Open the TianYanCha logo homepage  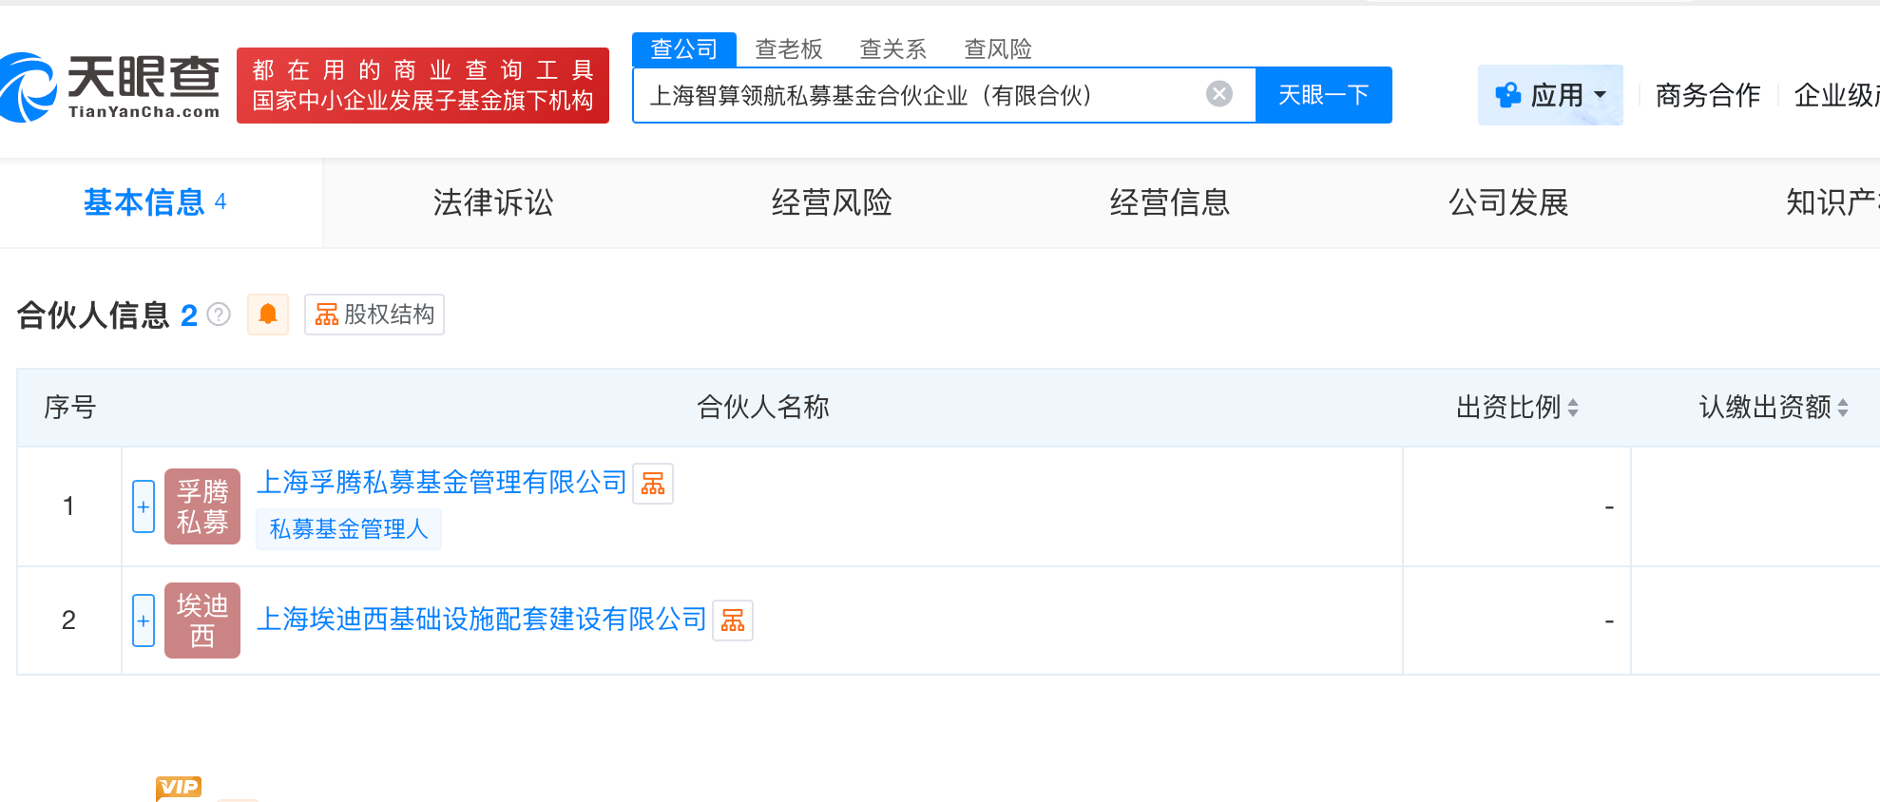pyautogui.click(x=110, y=86)
